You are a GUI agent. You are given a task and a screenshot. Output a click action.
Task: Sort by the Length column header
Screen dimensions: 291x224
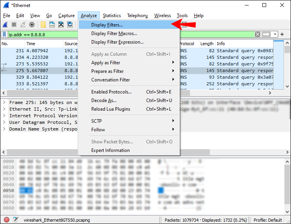(207, 44)
